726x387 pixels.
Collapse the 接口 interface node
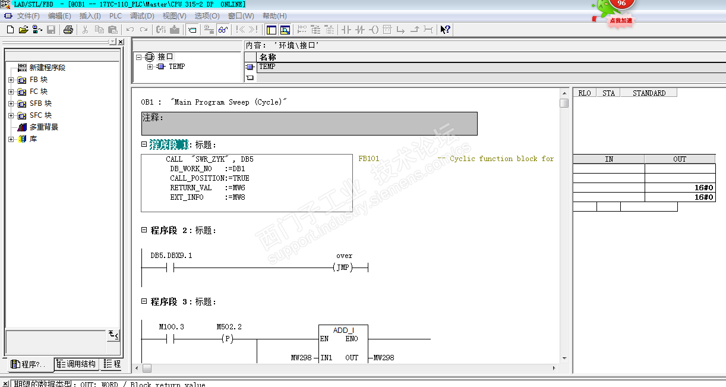139,57
